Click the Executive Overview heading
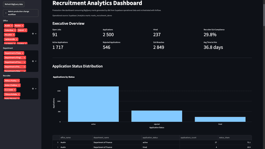Screen dimensions: 265x149 coord(68,23)
